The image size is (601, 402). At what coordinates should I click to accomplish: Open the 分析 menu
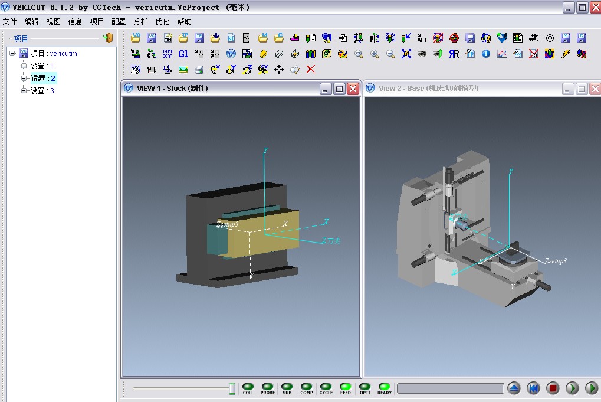tap(141, 21)
